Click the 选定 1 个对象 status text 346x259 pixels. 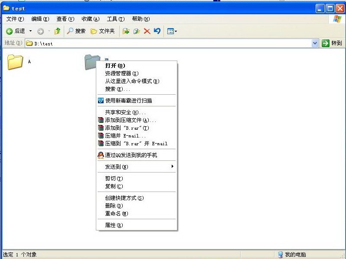(x=20, y=255)
